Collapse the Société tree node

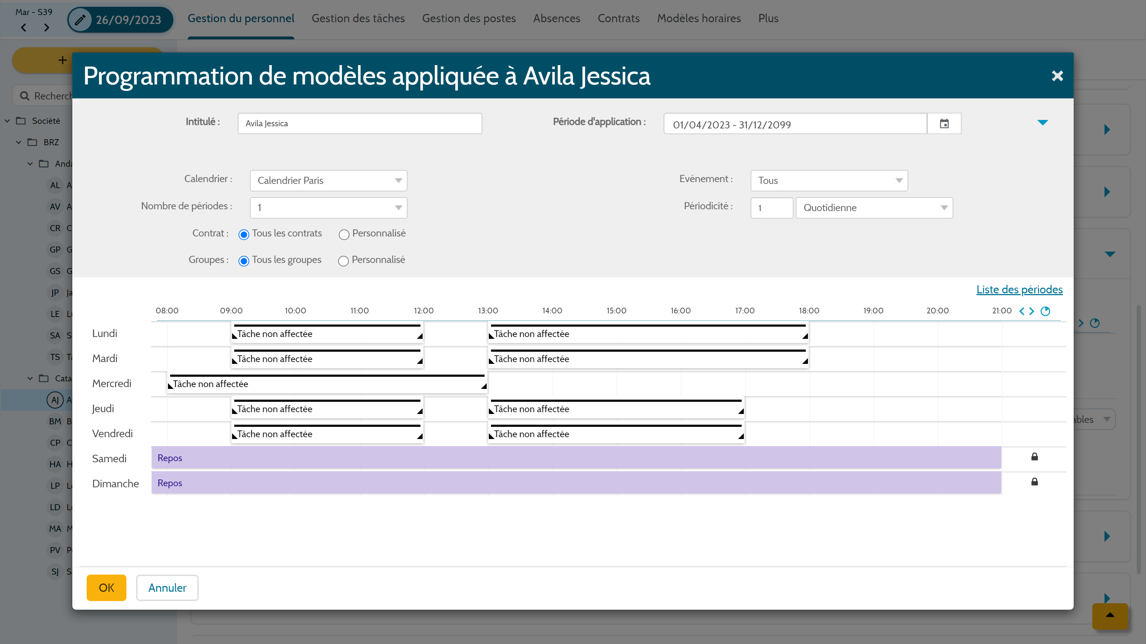click(7, 121)
